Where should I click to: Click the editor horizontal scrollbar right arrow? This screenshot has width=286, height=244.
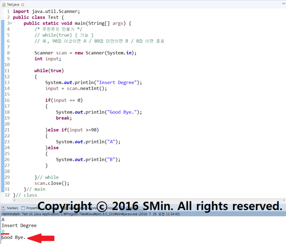coord(284,200)
